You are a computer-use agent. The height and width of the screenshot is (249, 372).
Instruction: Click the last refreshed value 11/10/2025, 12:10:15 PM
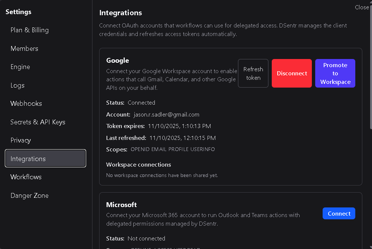coord(183,138)
